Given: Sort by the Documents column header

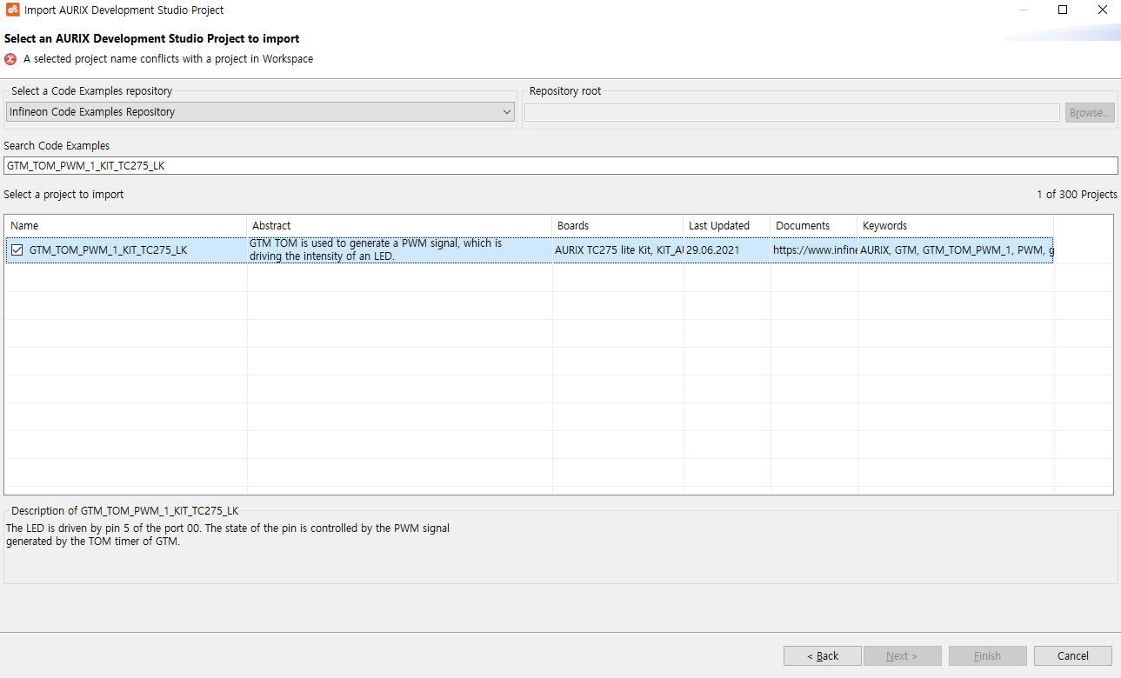Looking at the screenshot, I should 814,226.
